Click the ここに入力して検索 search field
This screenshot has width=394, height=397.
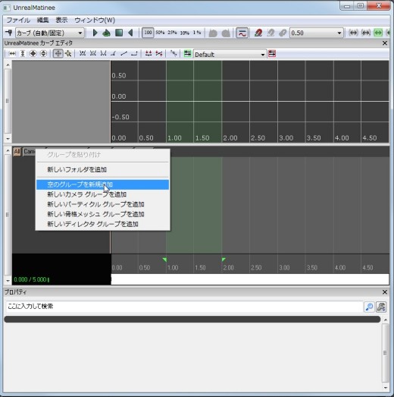(184, 307)
